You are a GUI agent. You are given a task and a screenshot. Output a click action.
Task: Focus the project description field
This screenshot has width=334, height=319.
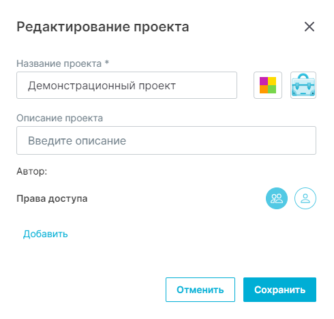tap(166, 140)
